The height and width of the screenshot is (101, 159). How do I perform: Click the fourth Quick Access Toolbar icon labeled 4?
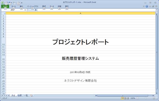point(18,3)
